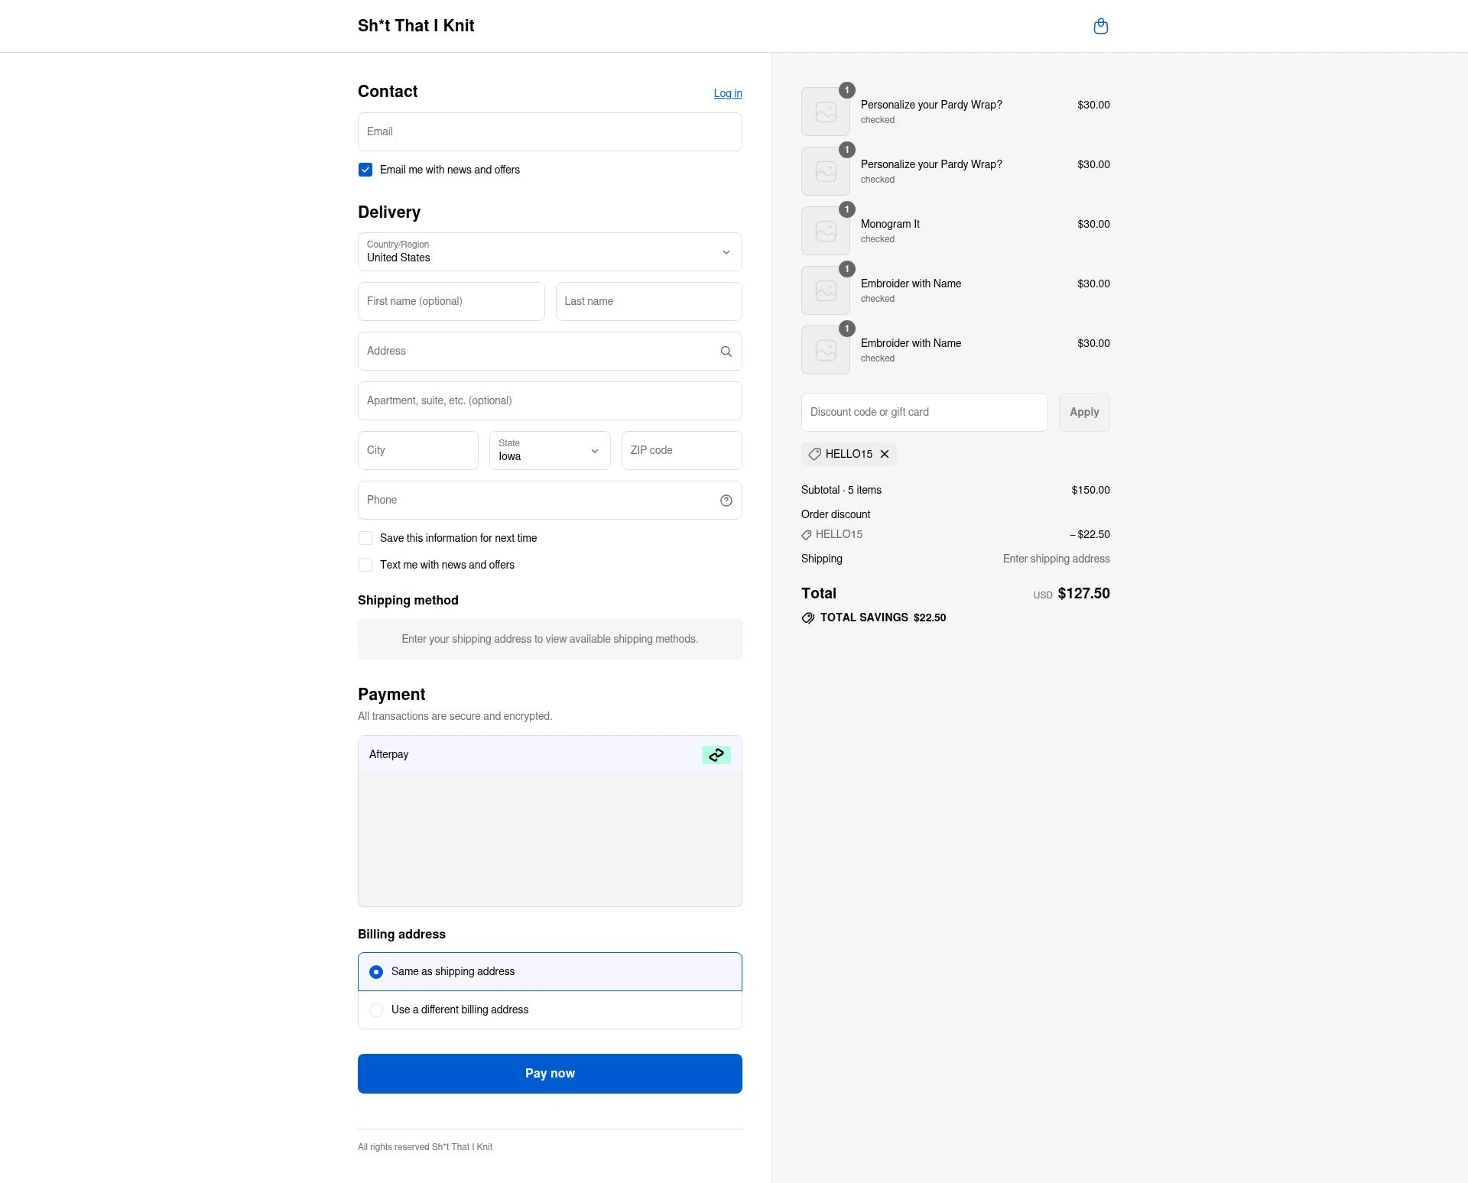The image size is (1468, 1183).
Task: Click the Afterpay logo icon in payment section
Action: click(x=716, y=754)
